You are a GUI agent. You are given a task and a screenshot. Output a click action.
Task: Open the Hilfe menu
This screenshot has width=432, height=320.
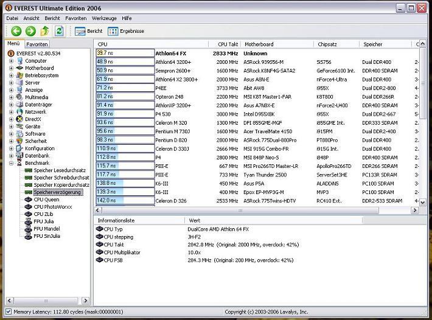point(127,18)
